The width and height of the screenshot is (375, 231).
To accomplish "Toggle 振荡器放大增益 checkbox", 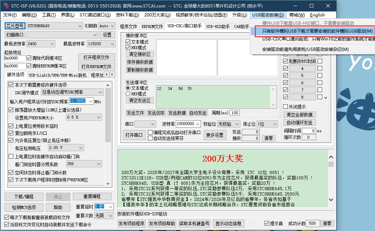I will 11,110.
